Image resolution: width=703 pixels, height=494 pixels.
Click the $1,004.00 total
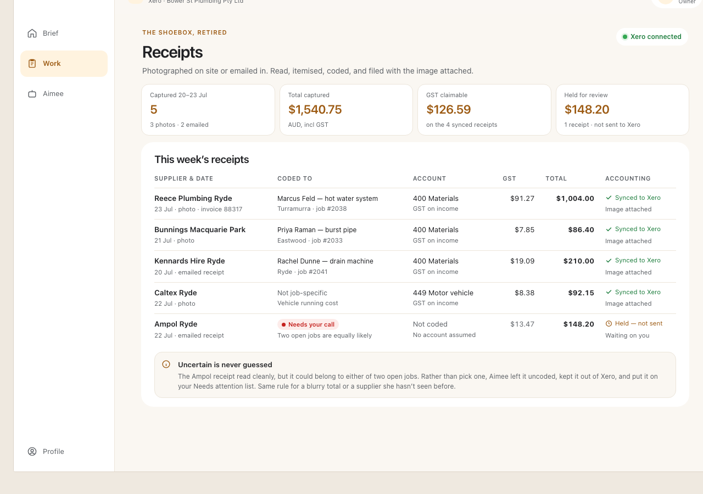[x=575, y=198]
